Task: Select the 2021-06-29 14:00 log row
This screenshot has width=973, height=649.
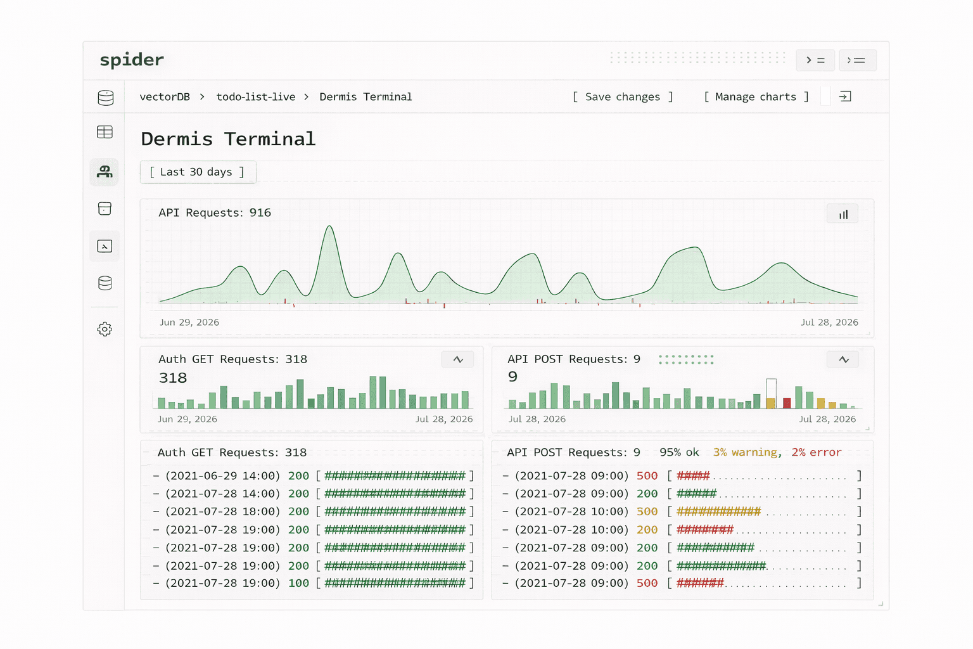Action: [314, 476]
